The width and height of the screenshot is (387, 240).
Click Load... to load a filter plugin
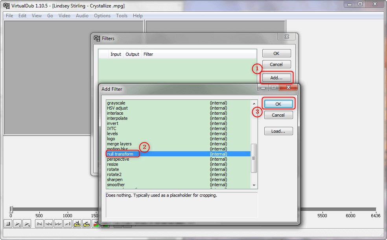[x=278, y=131]
